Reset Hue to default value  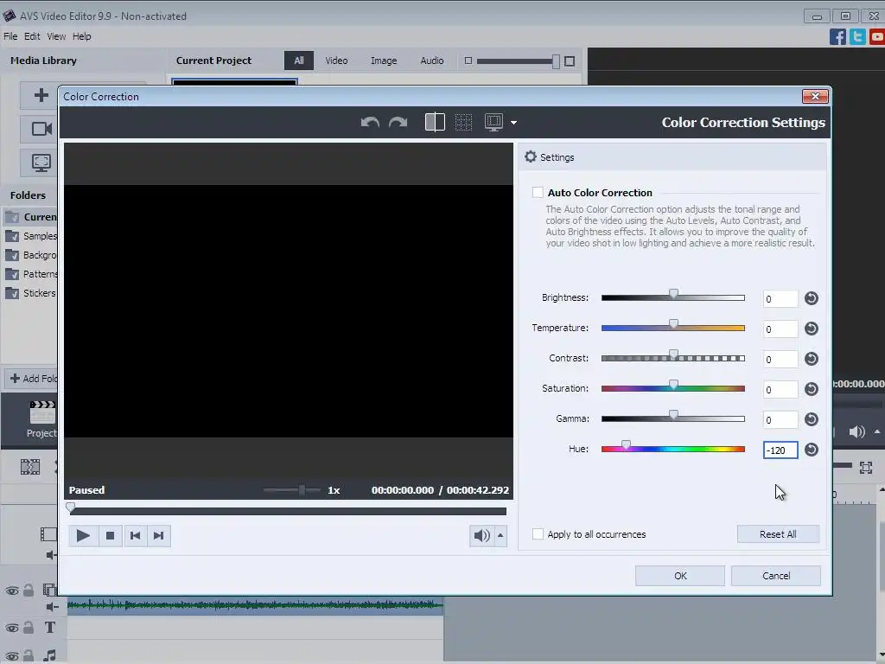click(811, 450)
